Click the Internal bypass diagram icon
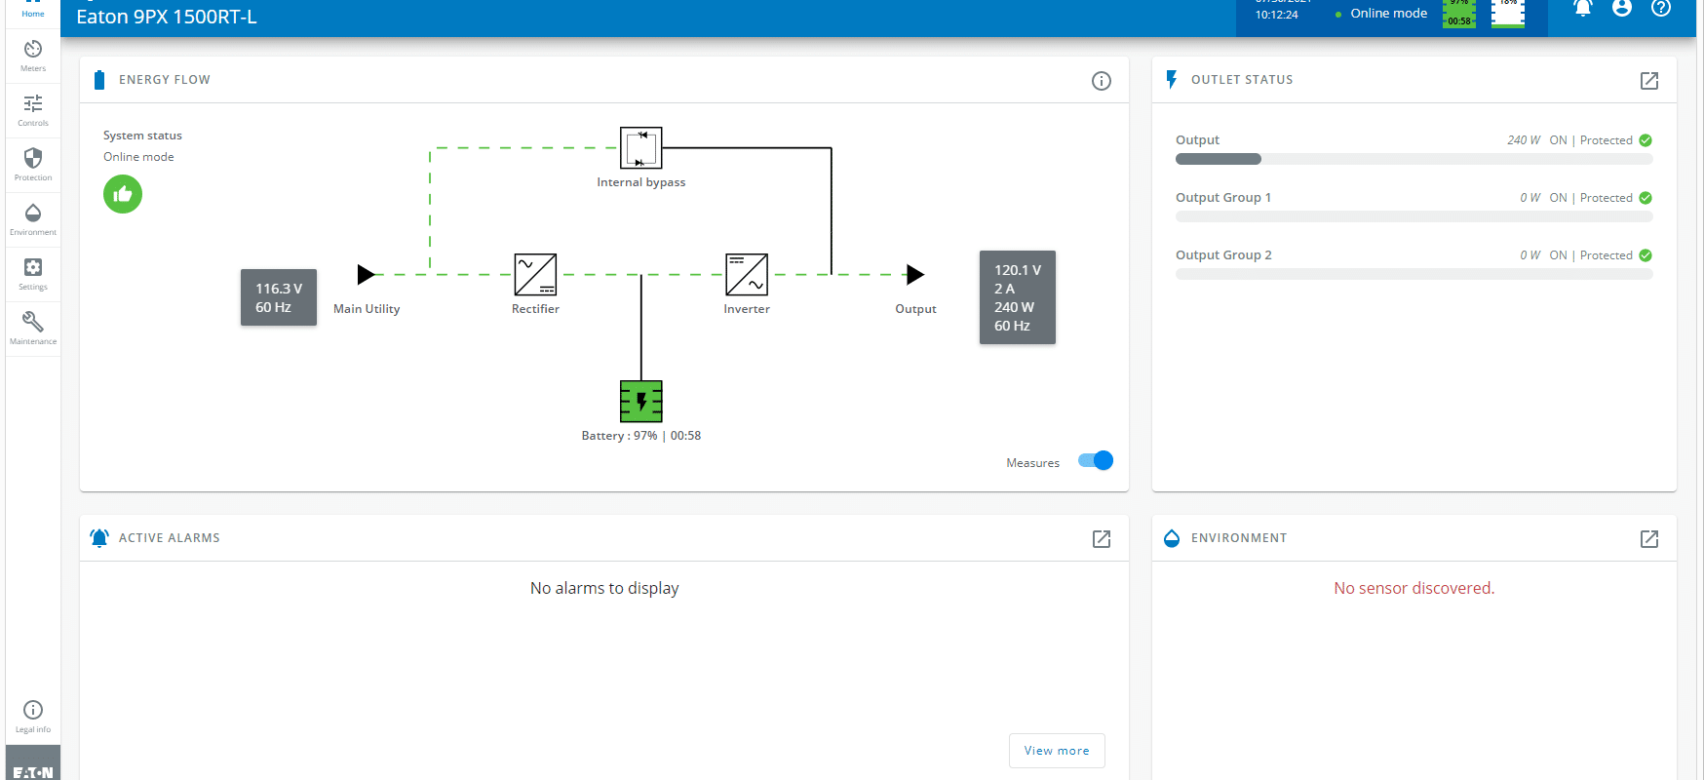1704x780 pixels. tap(641, 148)
